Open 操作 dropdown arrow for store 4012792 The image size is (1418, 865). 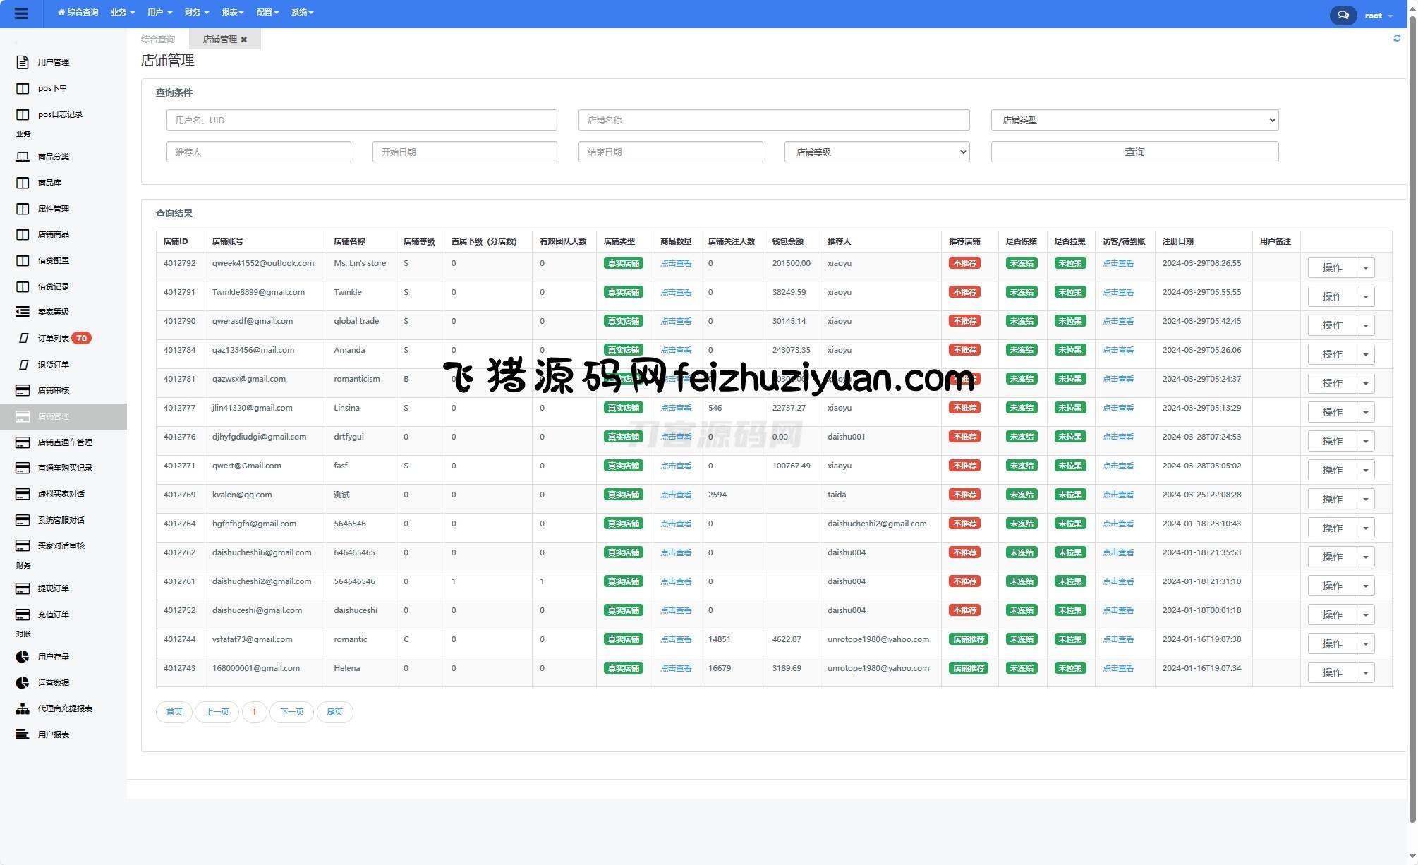(1365, 268)
